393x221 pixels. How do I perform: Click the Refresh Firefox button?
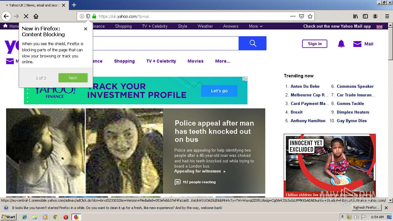[366, 208]
